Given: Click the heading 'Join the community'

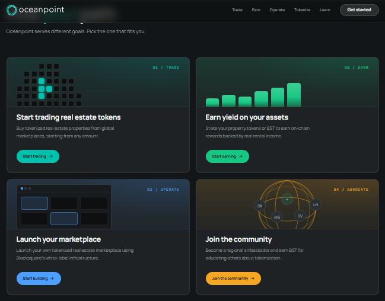Looking at the screenshot, I should coord(238,239).
